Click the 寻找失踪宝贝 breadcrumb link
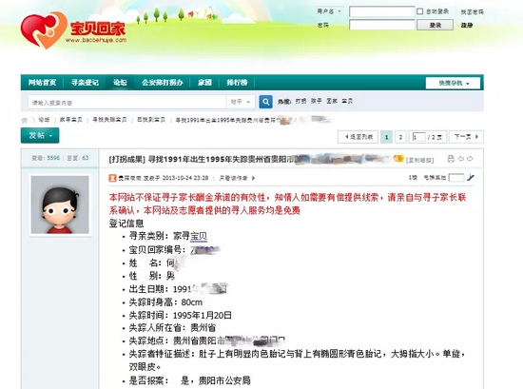The width and height of the screenshot is (523, 389). tap(109, 120)
